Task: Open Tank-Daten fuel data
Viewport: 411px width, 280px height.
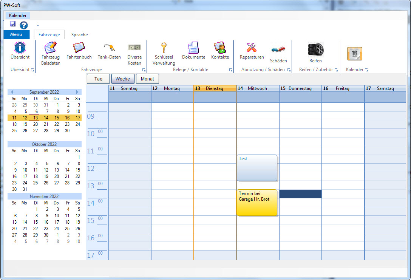Action: (x=109, y=49)
